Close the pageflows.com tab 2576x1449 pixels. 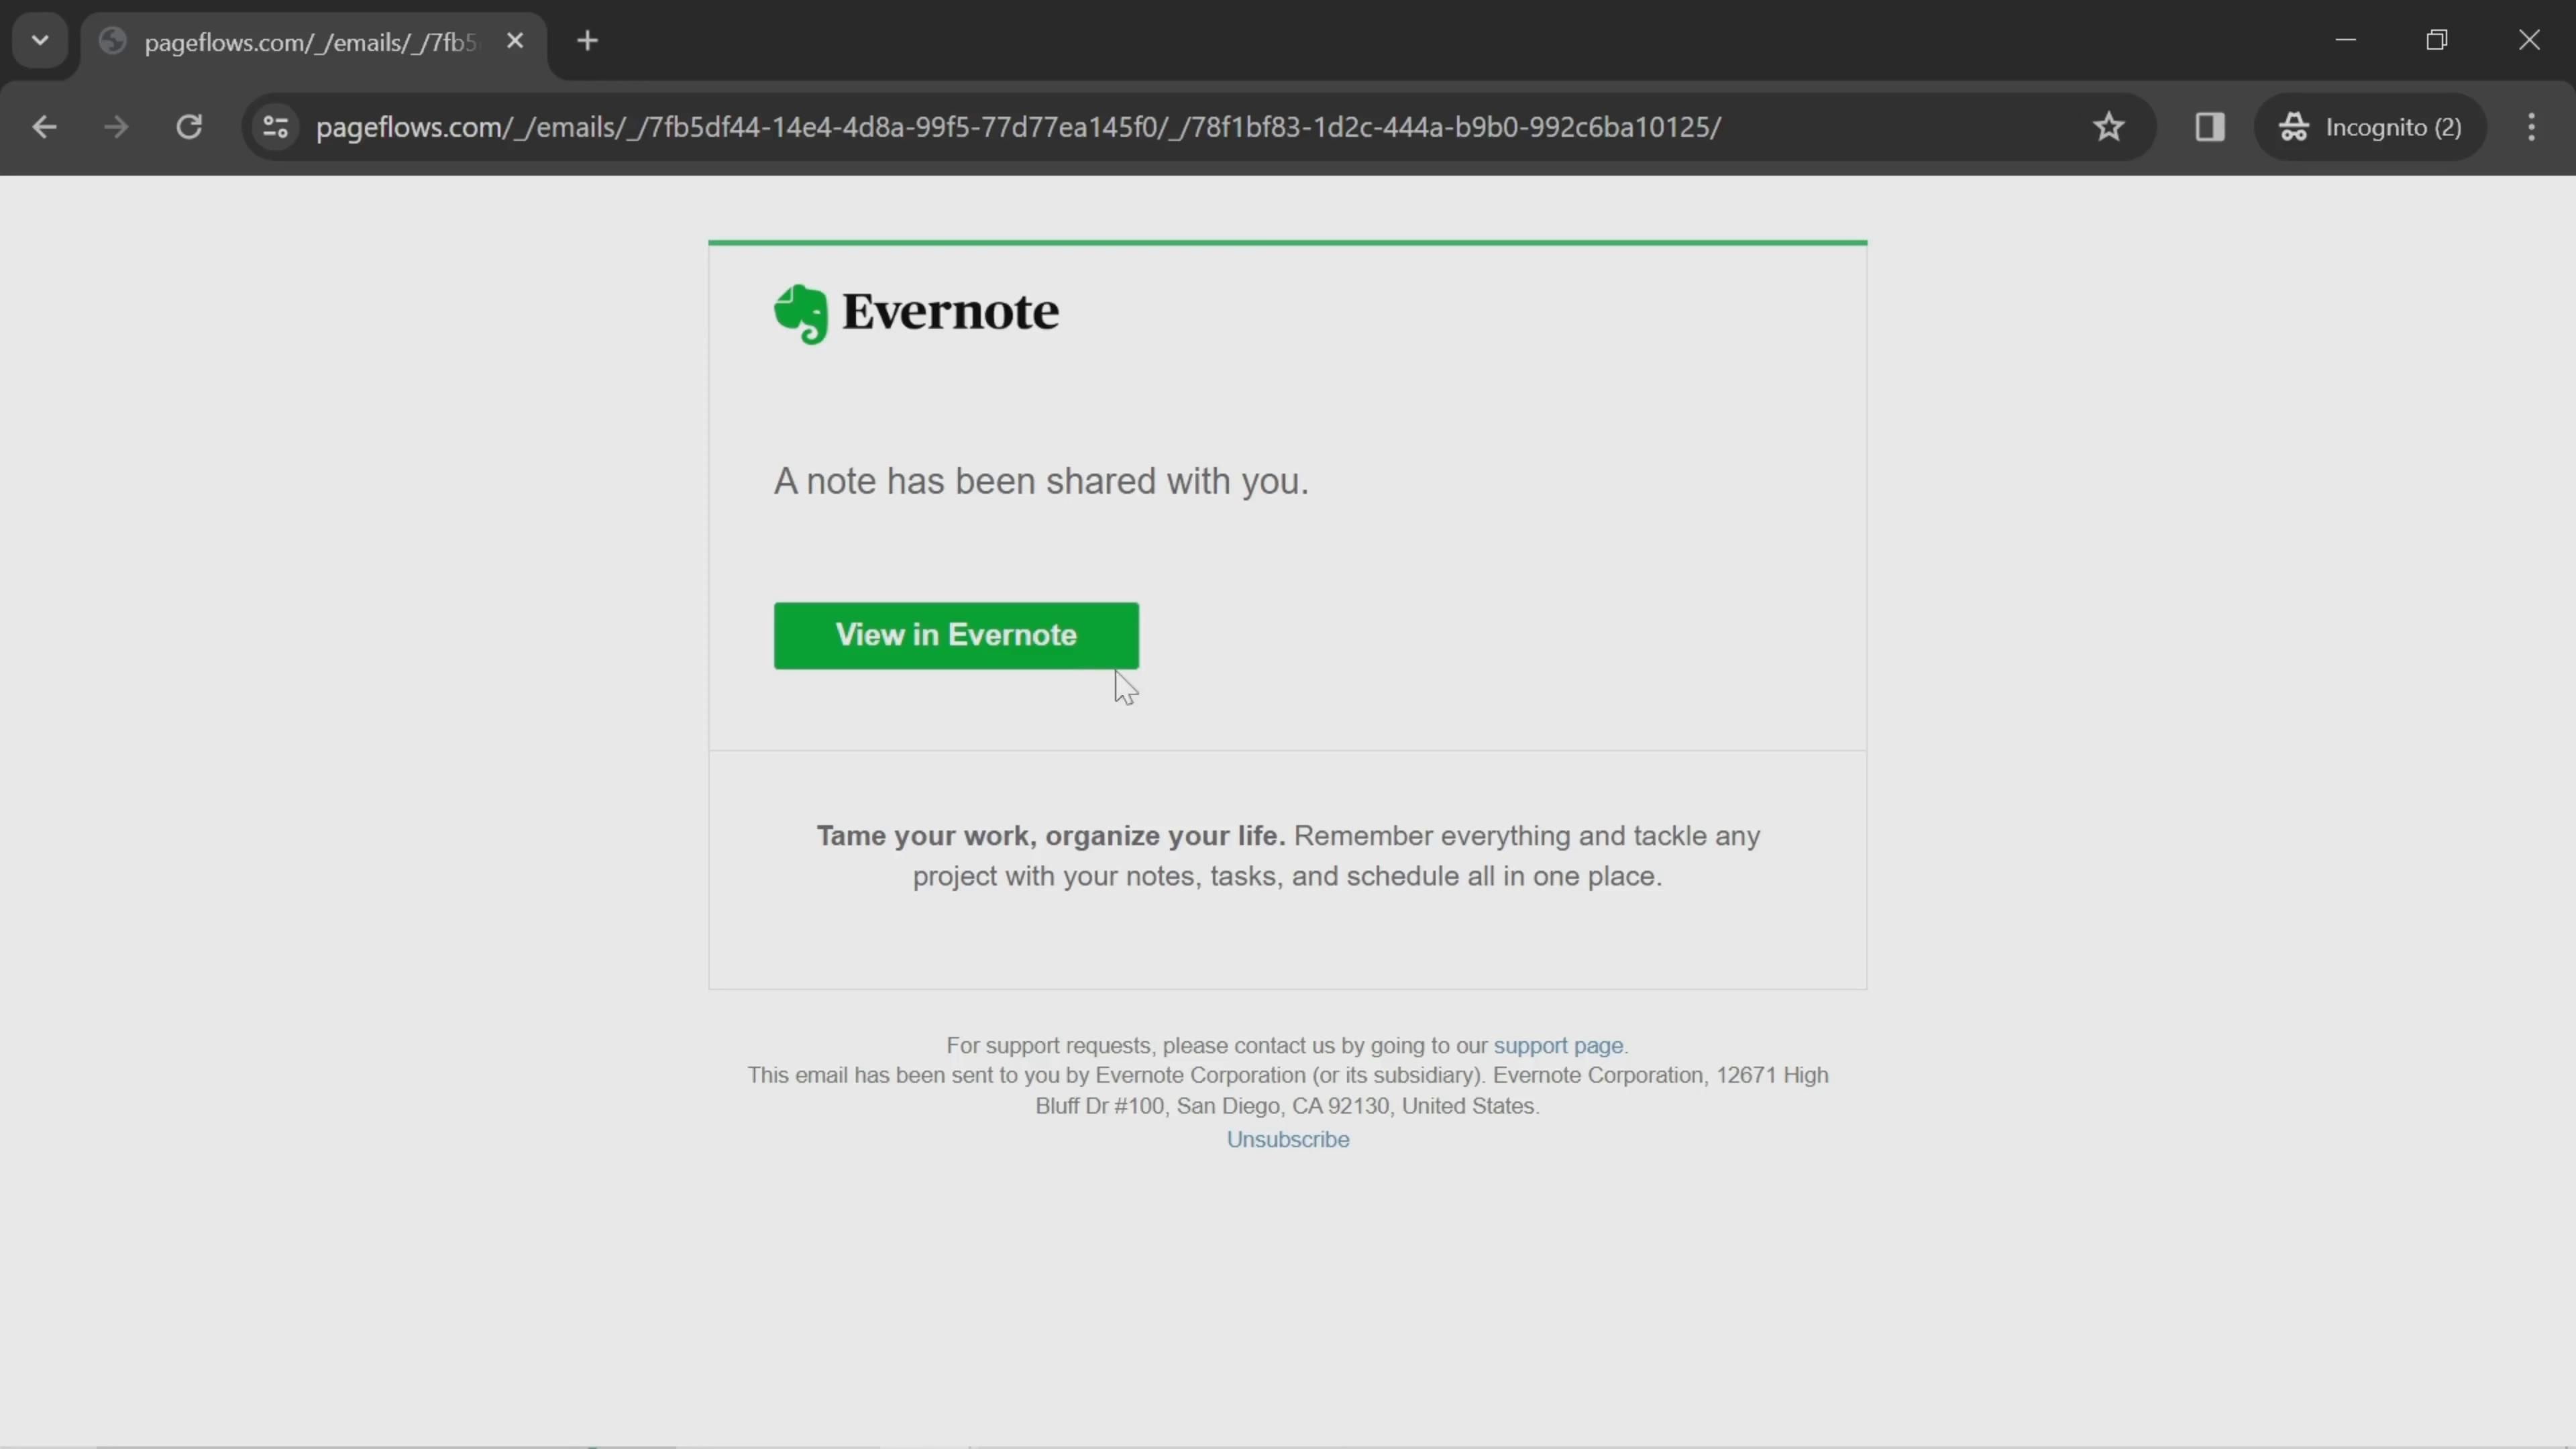pyautogui.click(x=515, y=41)
